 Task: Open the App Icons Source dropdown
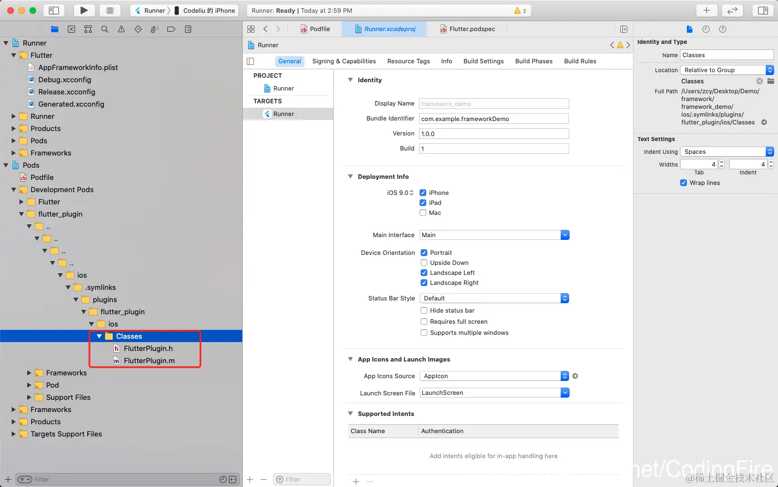[494, 376]
